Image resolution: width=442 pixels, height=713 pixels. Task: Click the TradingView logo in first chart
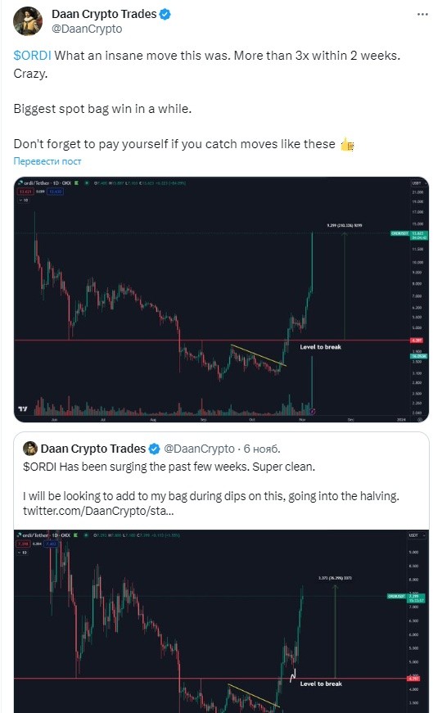pos(23,408)
